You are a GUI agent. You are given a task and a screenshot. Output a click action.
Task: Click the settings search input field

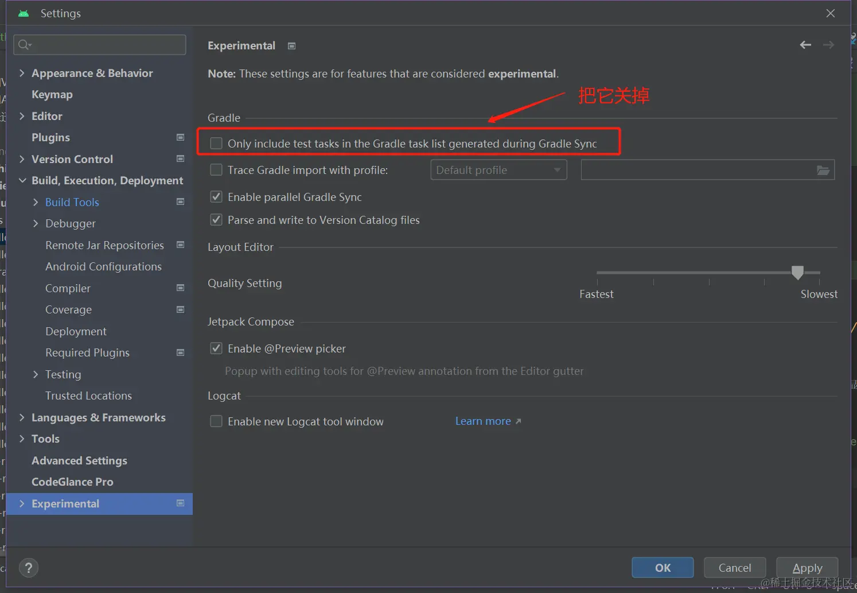pos(100,45)
